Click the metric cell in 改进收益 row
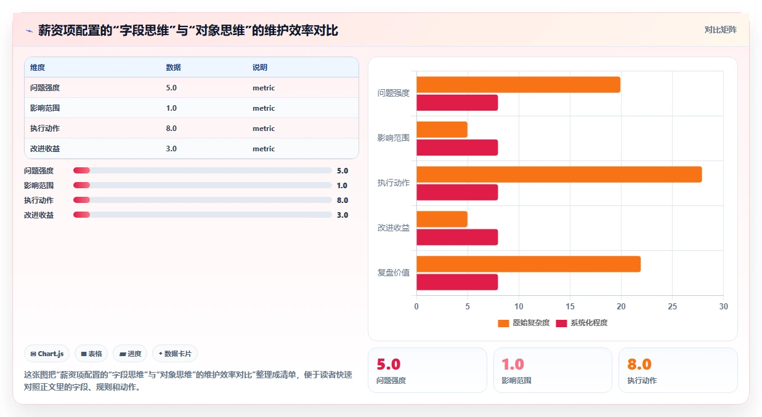 264,149
